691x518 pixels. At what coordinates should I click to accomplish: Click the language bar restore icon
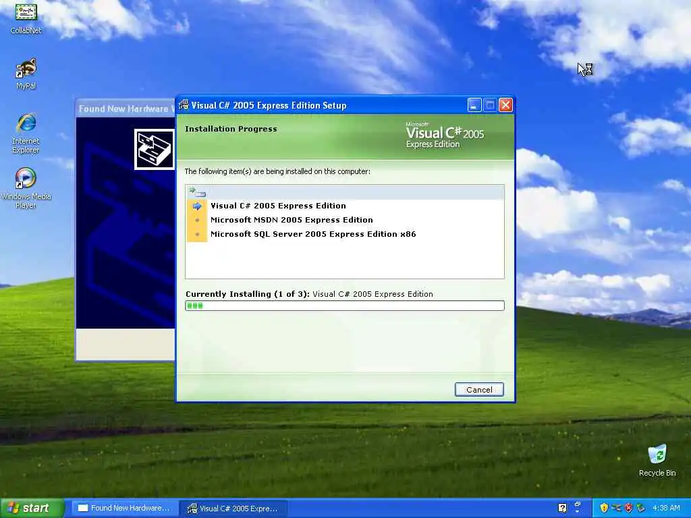[x=578, y=504]
